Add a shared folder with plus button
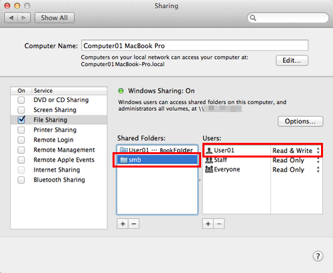This screenshot has width=333, height=273. pyautogui.click(x=123, y=224)
